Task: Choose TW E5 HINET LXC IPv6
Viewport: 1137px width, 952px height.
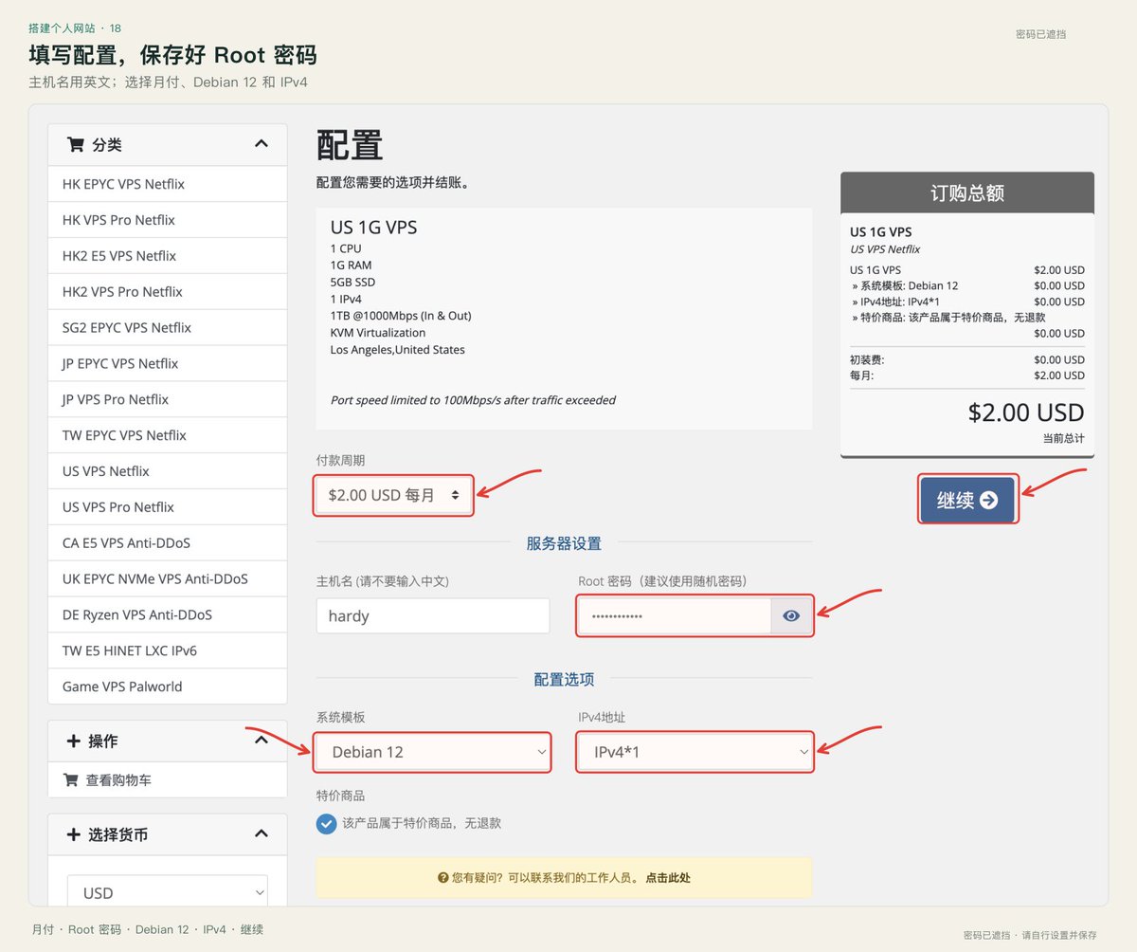Action: [x=168, y=651]
